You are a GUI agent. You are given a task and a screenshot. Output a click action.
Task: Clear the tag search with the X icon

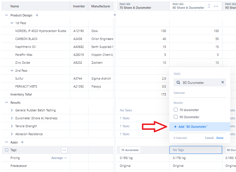[222, 82]
